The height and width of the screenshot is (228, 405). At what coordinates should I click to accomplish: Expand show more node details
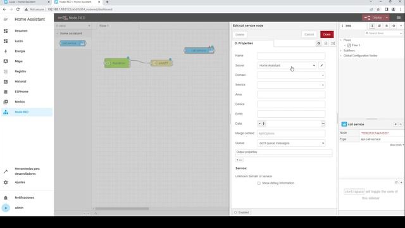click(x=397, y=145)
